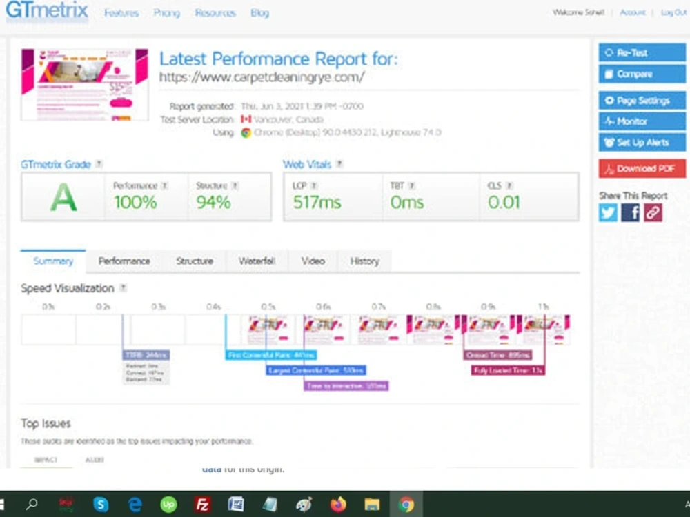Viewport: 690px width, 517px height.
Task: Open Windows taskbar search icon
Action: (x=32, y=504)
